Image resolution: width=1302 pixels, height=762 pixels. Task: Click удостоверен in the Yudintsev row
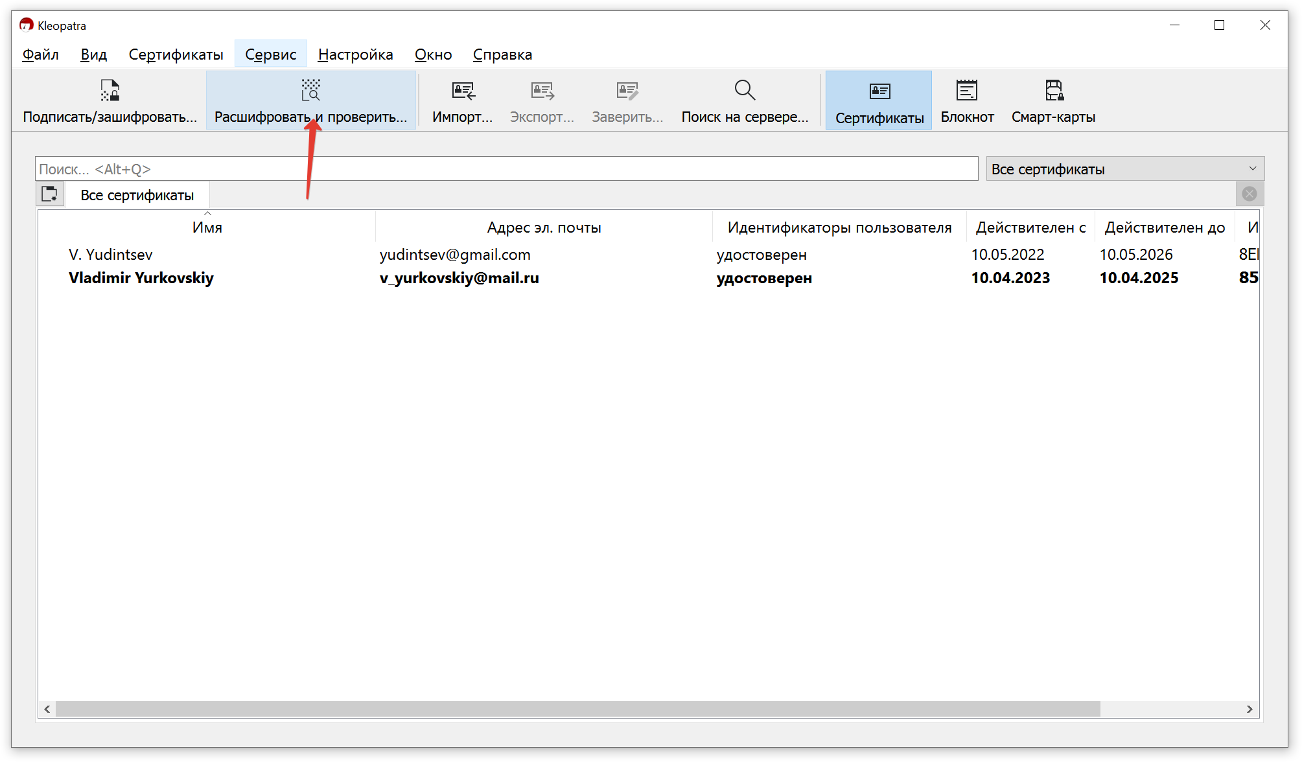click(761, 255)
